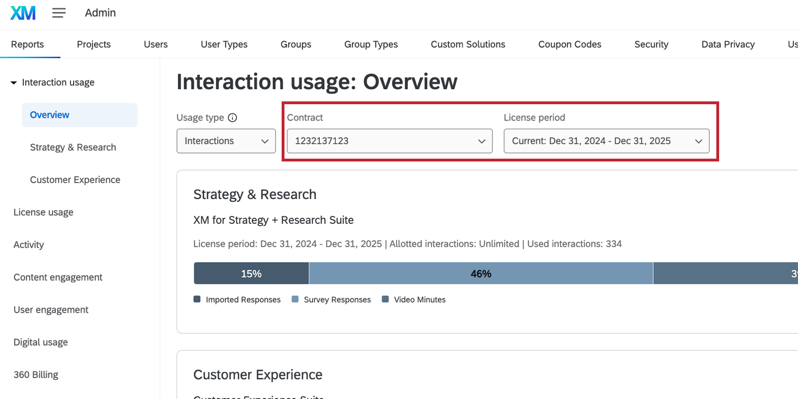
Task: Select Overview in the sidebar
Action: coord(50,115)
